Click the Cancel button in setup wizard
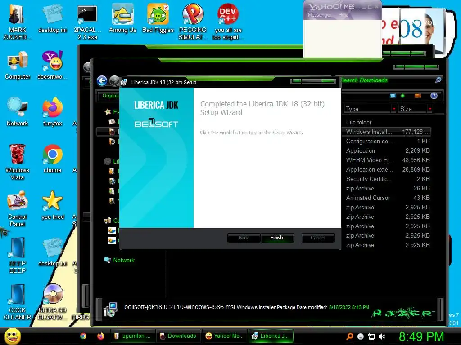Viewport: 461px width, 345px height. (x=318, y=238)
